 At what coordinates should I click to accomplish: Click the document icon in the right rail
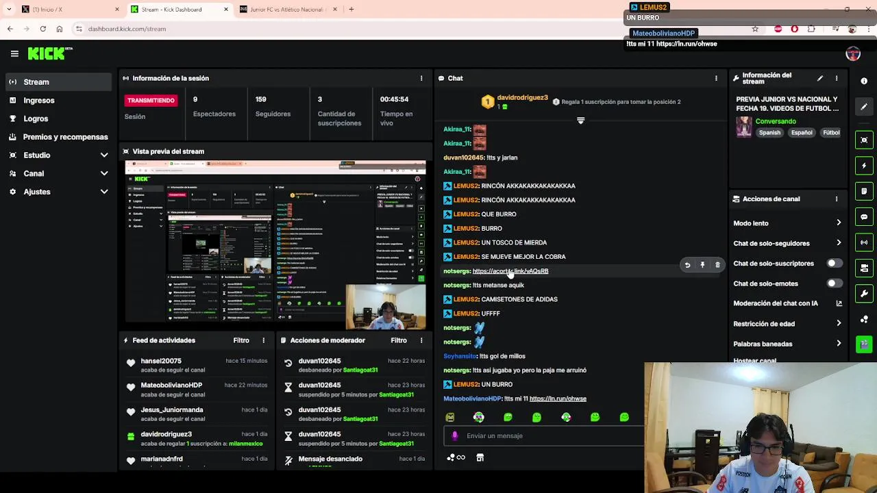point(864,191)
